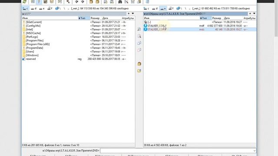This screenshot has height=156, width=278.
Task: Select drive f in the right panel
Action: click(171, 8)
